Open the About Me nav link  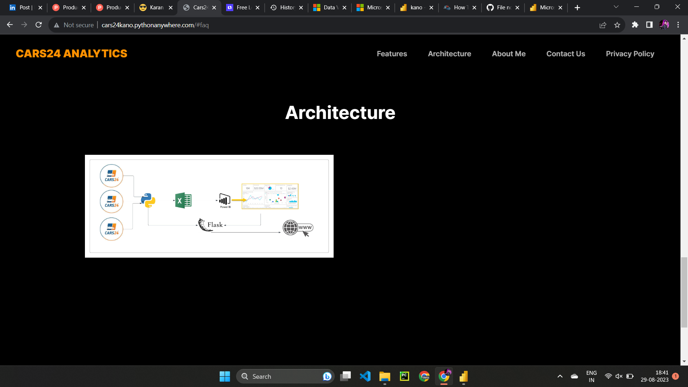click(x=508, y=54)
